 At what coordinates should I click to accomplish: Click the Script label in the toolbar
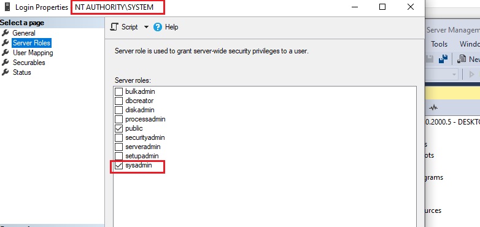[130, 27]
